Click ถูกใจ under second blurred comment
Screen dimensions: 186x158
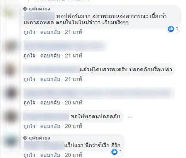29,55
